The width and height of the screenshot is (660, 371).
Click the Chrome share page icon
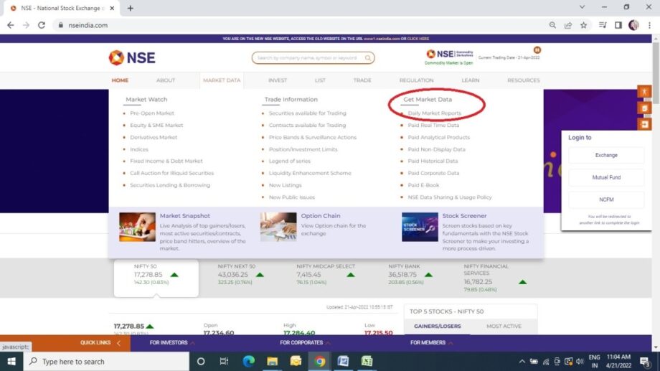567,25
